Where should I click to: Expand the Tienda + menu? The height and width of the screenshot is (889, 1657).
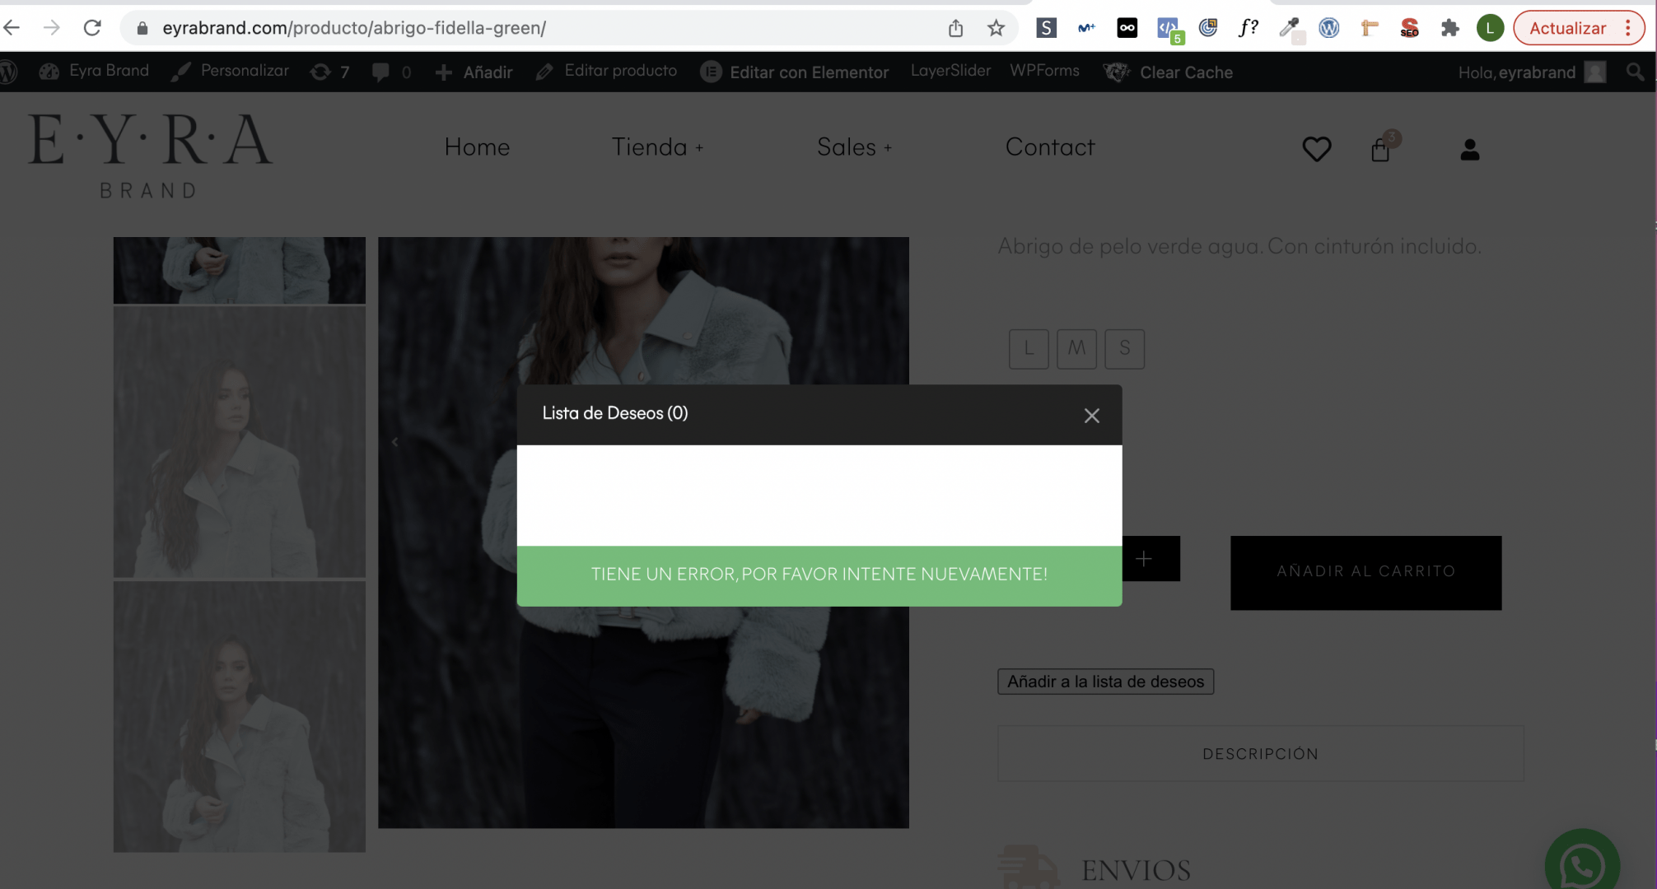[657, 147]
